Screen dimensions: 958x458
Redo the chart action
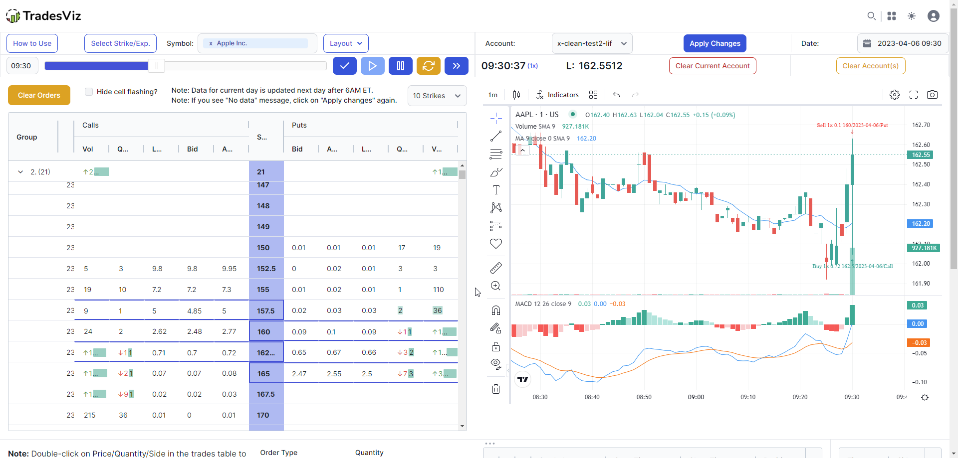(x=635, y=95)
